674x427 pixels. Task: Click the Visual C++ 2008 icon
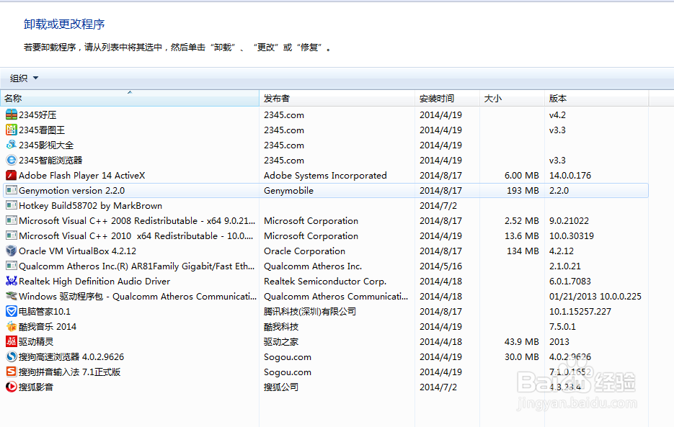[12, 221]
